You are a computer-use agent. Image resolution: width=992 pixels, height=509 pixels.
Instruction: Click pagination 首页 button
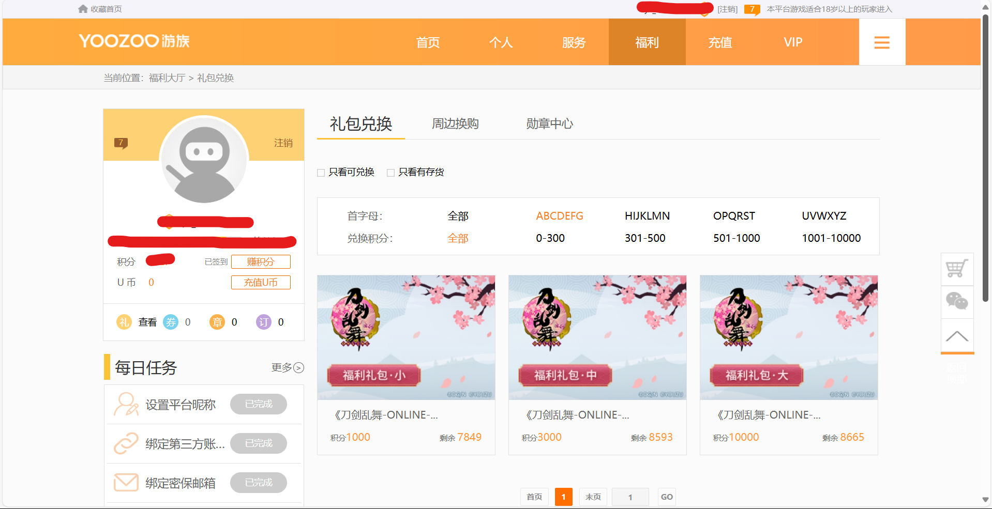click(534, 497)
